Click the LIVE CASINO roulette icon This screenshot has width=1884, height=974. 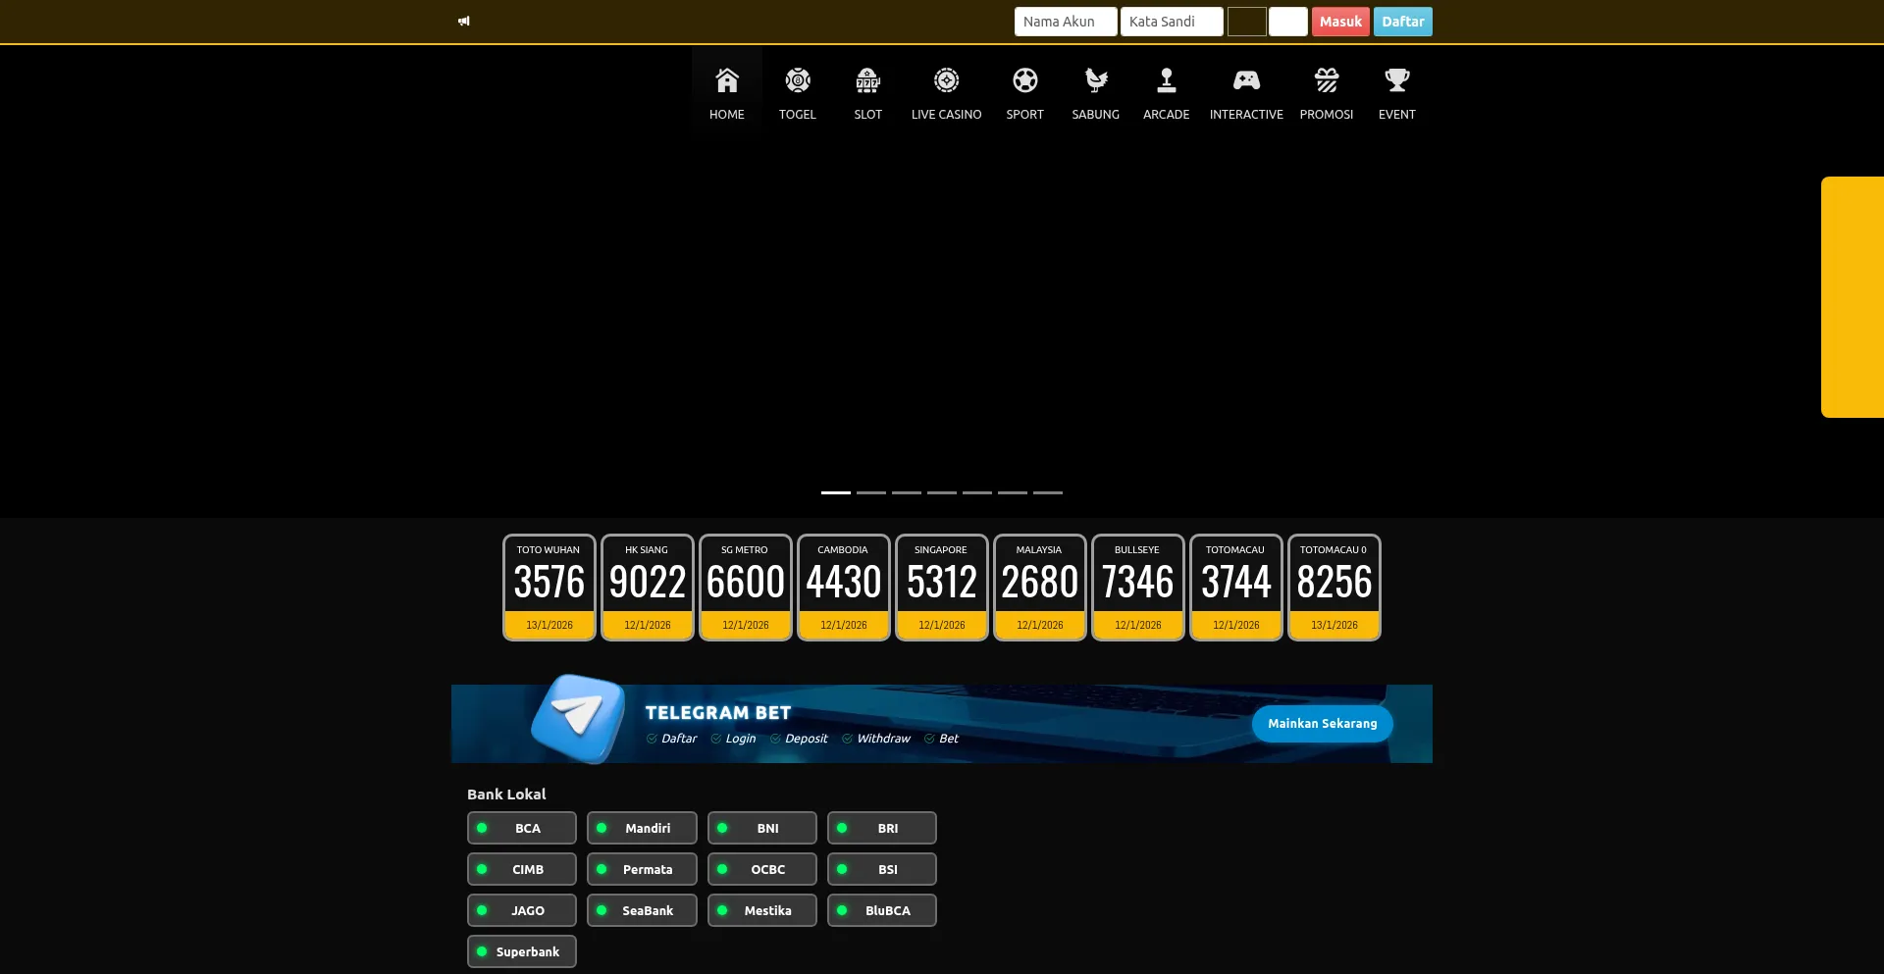tap(946, 80)
